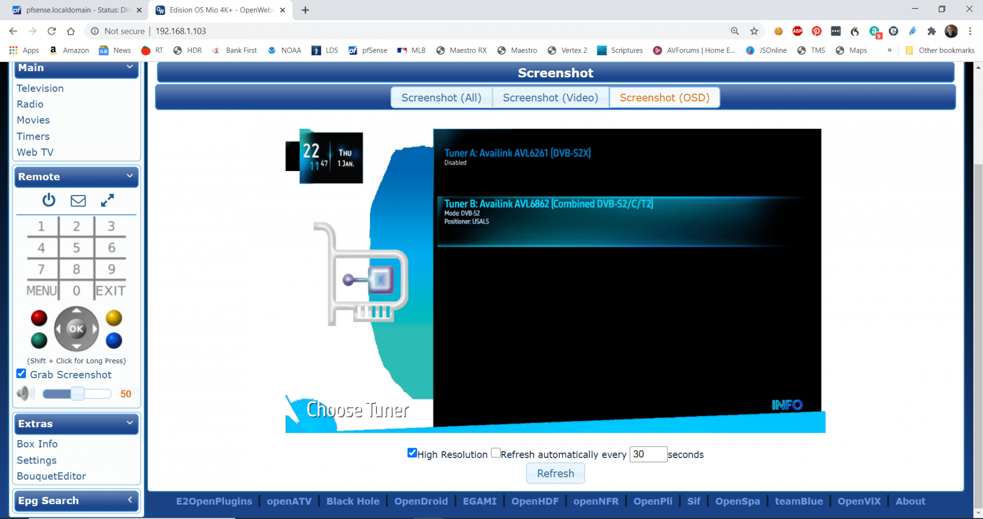Open a new browser tab
This screenshot has height=519, width=983.
(x=306, y=10)
